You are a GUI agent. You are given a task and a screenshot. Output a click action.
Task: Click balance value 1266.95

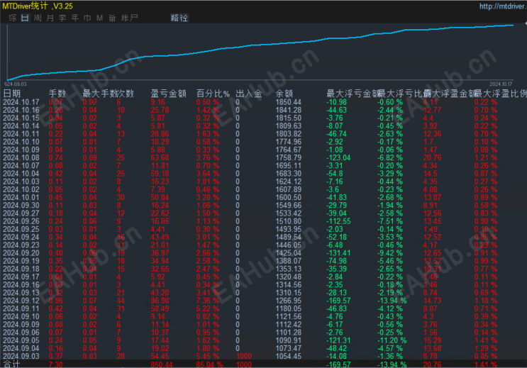pos(289,301)
